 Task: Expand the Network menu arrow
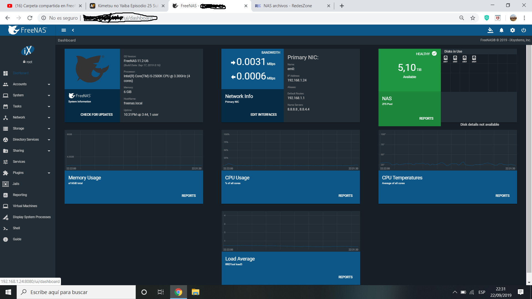[x=49, y=118]
